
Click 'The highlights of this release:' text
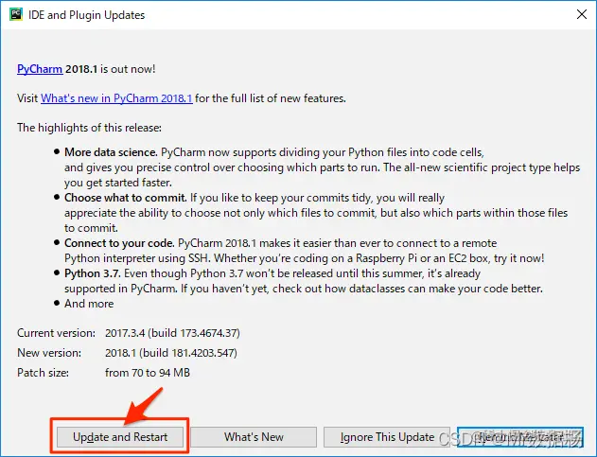click(89, 128)
